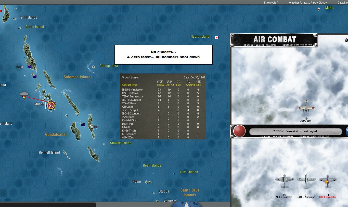Select the Ki-27b Nate row

[x=163, y=134]
